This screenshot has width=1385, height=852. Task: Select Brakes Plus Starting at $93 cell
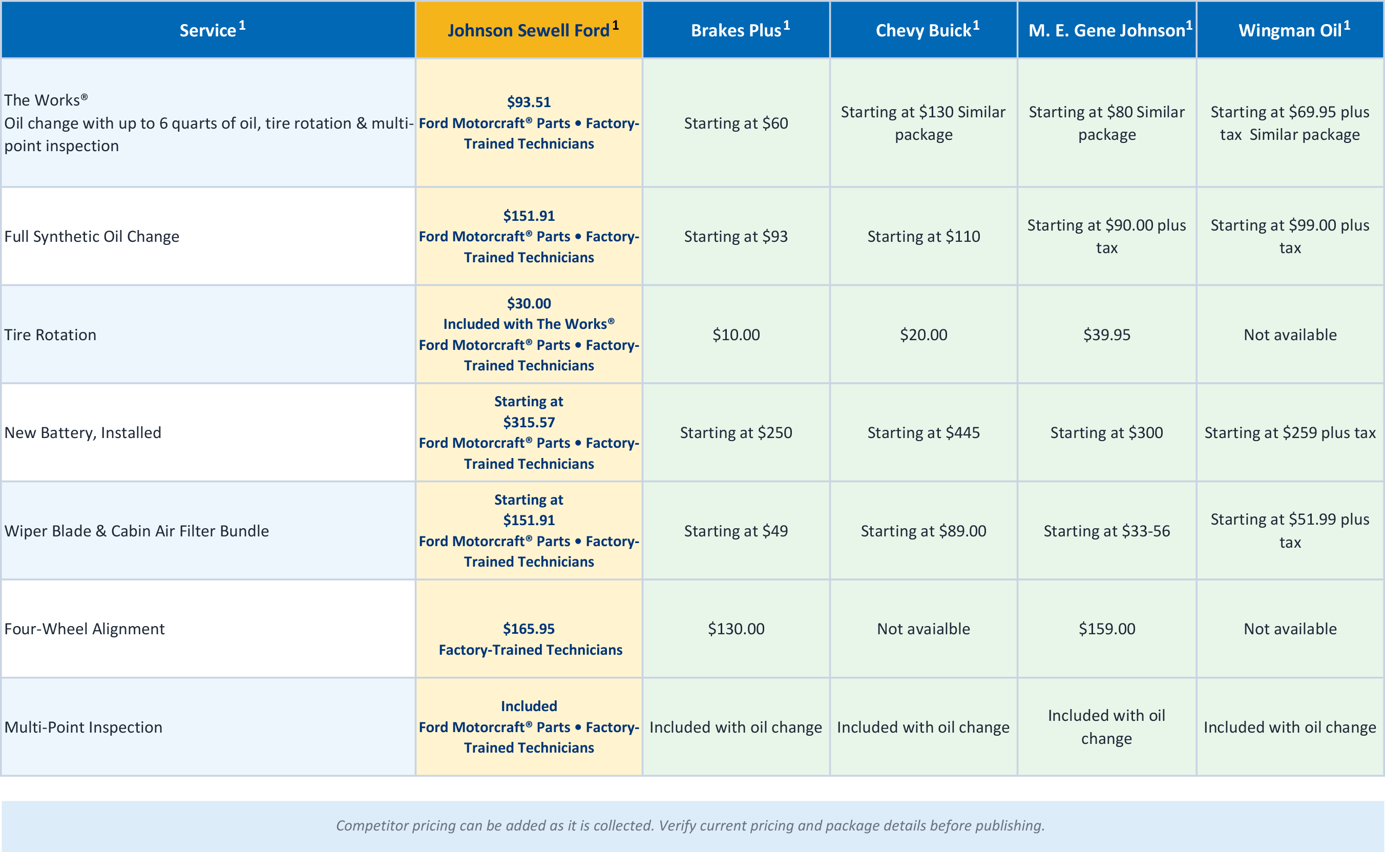(x=736, y=236)
